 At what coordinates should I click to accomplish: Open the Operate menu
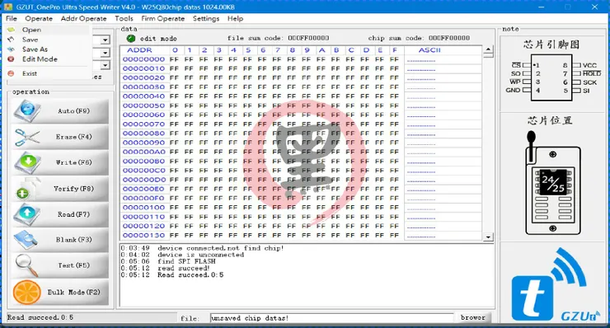(x=39, y=18)
